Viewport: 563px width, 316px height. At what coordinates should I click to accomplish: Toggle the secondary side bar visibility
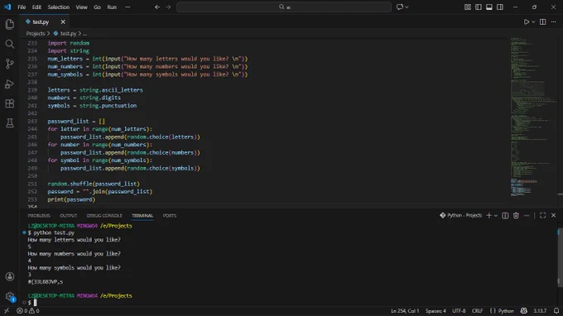[x=500, y=7]
